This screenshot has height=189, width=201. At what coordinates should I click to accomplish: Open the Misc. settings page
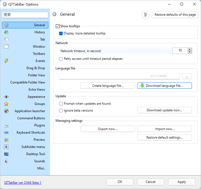coord(25,168)
